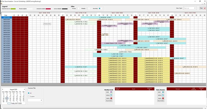Select the 08/01/2020 date row header

point(7,17)
